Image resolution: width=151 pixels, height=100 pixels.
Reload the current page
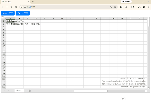click(11, 7)
